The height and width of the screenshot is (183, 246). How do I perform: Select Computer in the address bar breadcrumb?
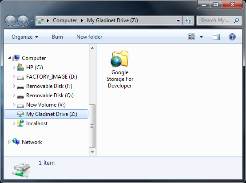click(65, 20)
